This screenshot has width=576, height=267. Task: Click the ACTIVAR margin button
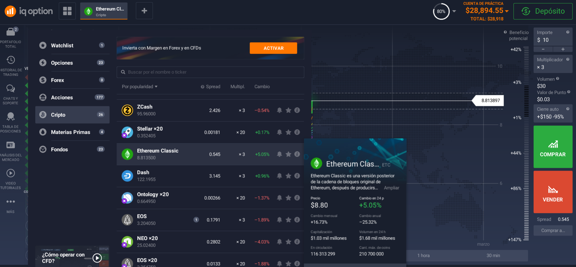point(273,48)
